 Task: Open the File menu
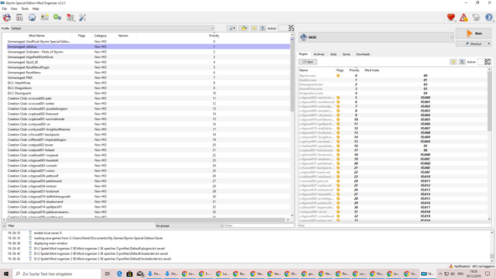(x=5, y=9)
